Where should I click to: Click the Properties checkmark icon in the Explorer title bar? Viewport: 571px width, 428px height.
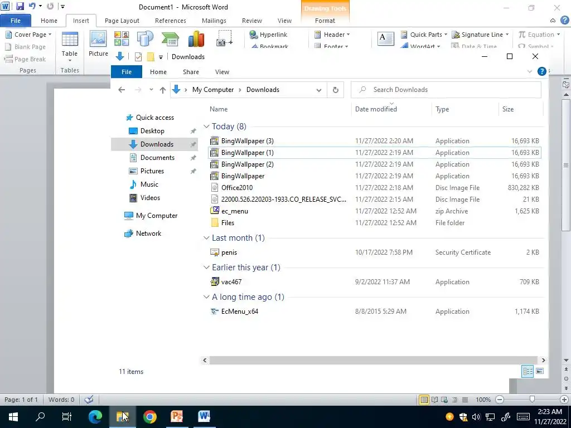tap(138, 57)
